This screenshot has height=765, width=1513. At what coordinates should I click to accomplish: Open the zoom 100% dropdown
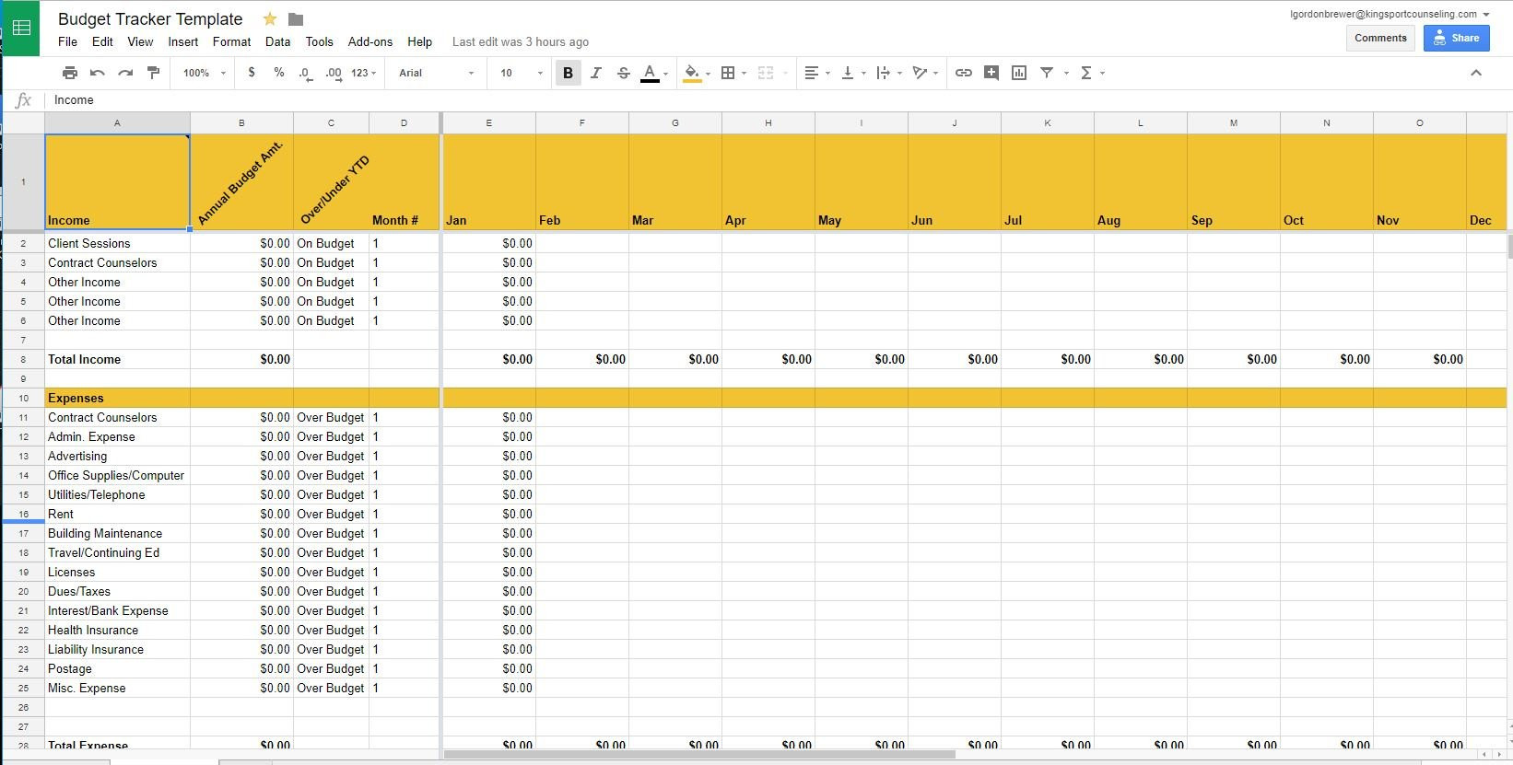(x=204, y=73)
